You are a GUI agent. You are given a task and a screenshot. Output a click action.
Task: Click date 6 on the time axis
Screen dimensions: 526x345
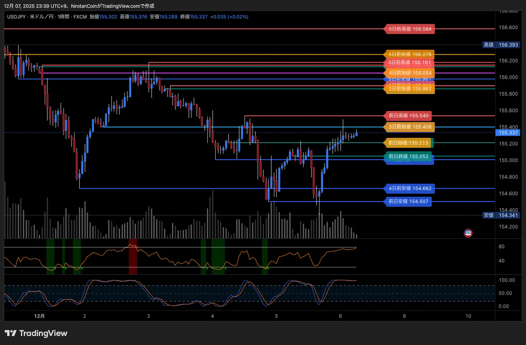click(x=341, y=316)
